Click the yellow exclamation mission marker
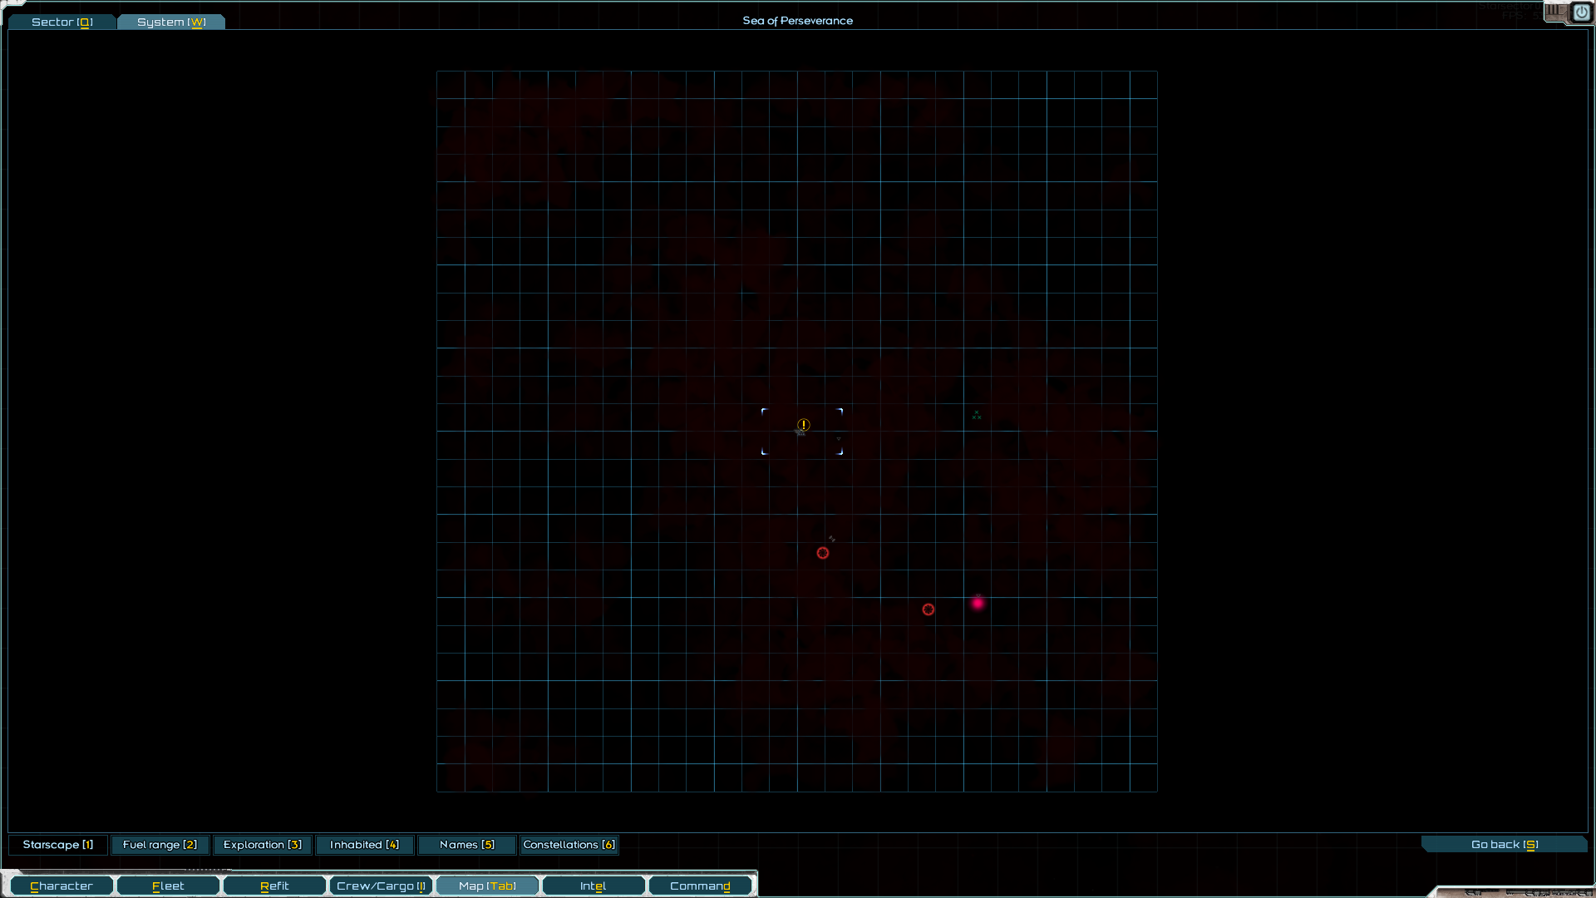Image resolution: width=1596 pixels, height=898 pixels. (804, 424)
